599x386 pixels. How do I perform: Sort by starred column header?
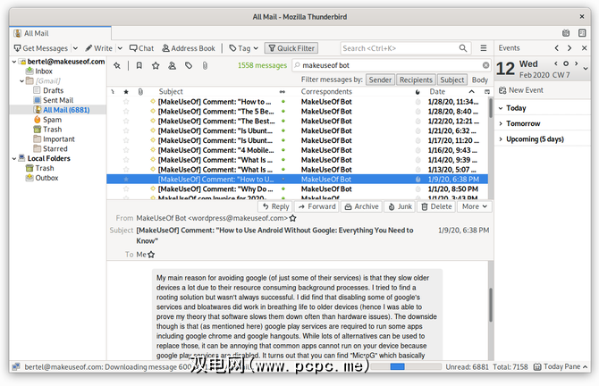pos(126,92)
